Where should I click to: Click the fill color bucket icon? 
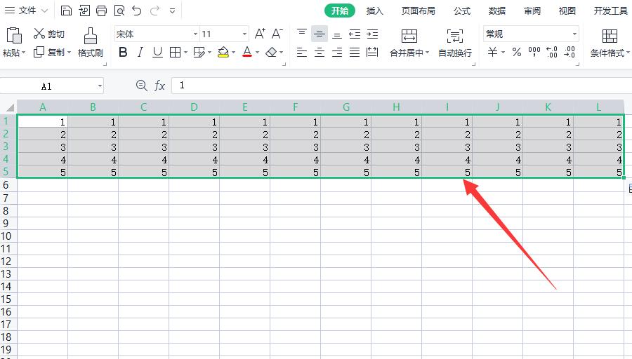(223, 52)
